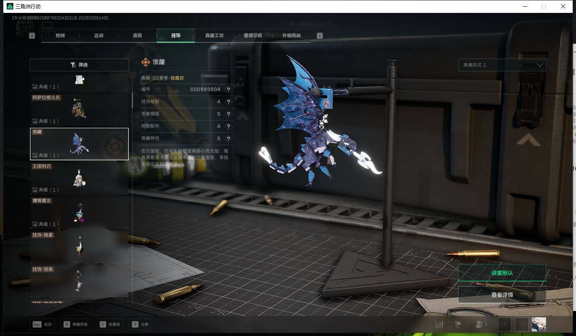Click the help icon for 隐藏特性
Image resolution: width=576 pixels, height=336 pixels.
228,139
